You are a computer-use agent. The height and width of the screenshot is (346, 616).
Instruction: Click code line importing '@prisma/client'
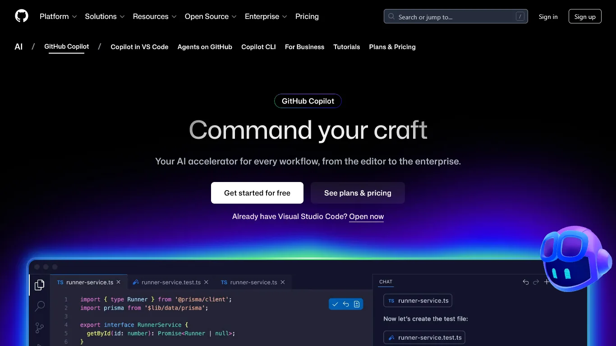pos(156,299)
